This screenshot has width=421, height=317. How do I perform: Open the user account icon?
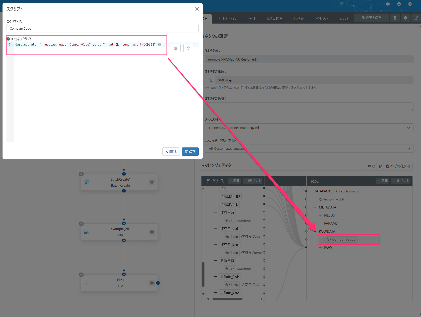click(x=410, y=4)
